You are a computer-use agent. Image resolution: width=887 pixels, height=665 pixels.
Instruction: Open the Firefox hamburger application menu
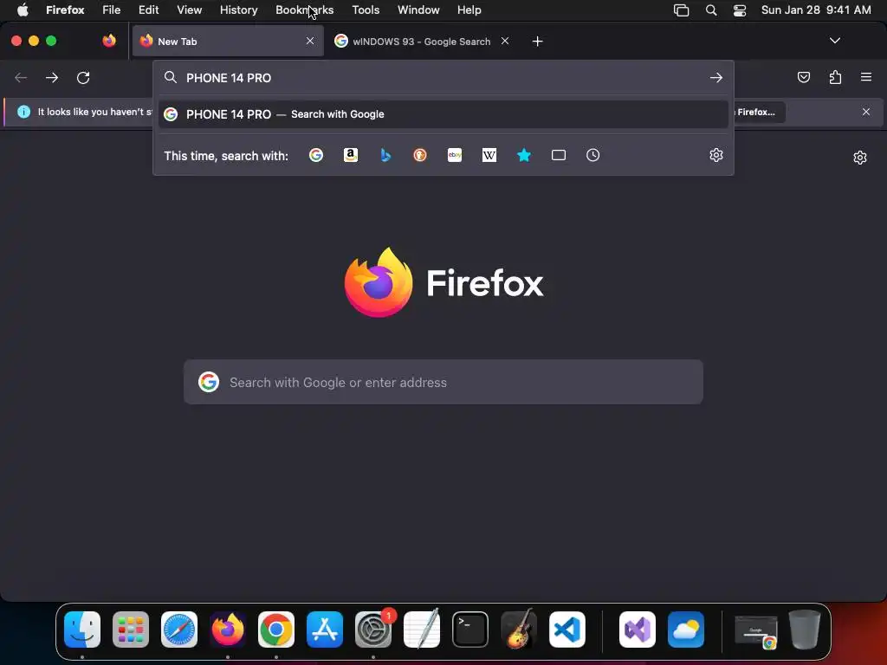pyautogui.click(x=866, y=77)
